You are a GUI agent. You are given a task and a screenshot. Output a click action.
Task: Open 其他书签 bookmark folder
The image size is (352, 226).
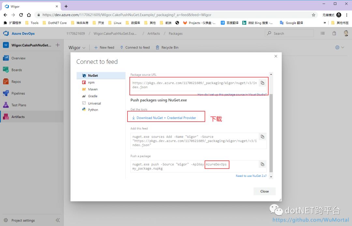(340, 23)
